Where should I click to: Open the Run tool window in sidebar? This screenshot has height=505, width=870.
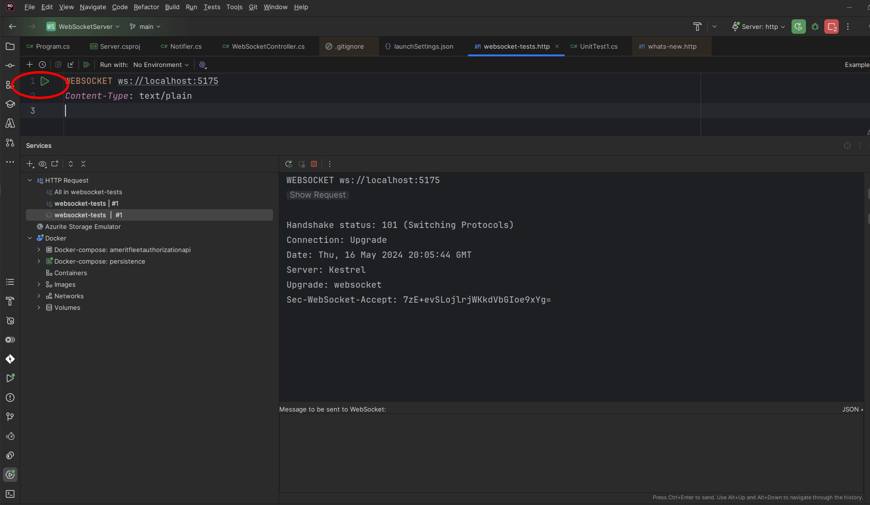pos(10,378)
